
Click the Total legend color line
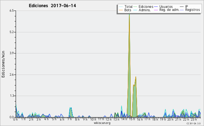121,7
